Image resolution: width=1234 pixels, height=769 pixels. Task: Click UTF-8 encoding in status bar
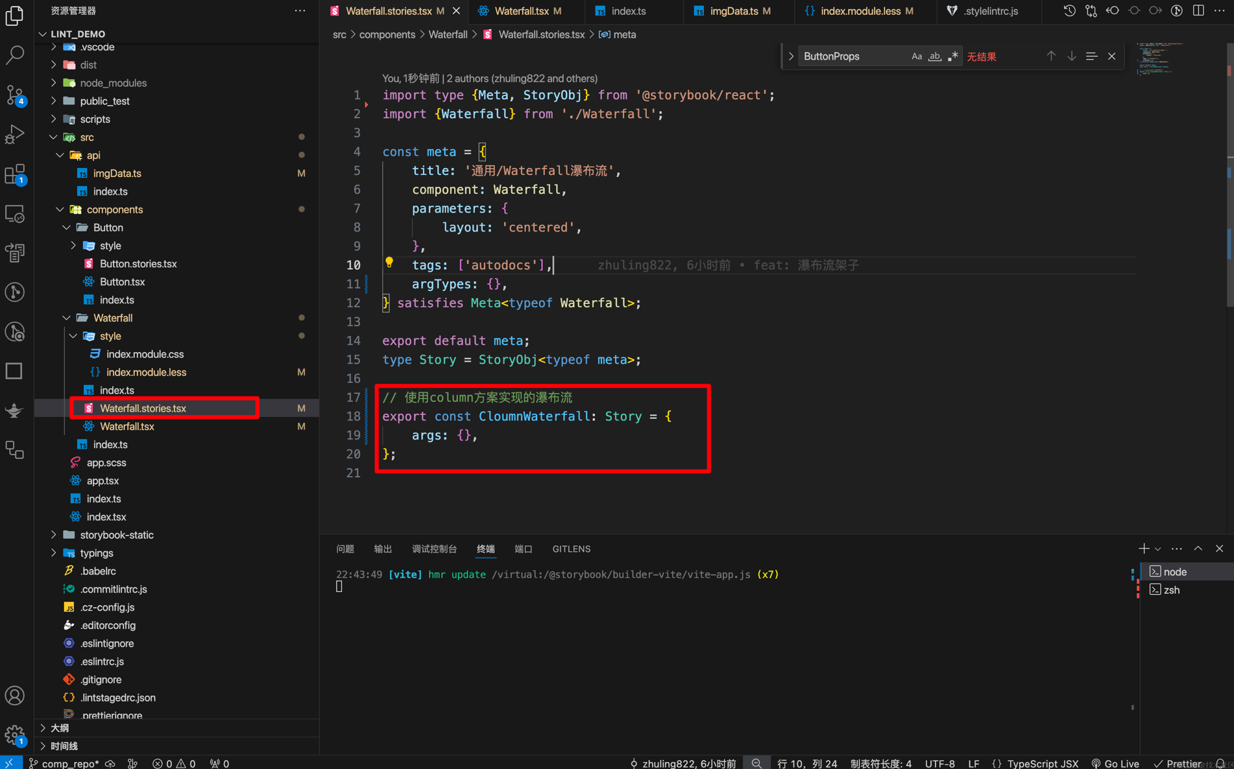click(939, 763)
